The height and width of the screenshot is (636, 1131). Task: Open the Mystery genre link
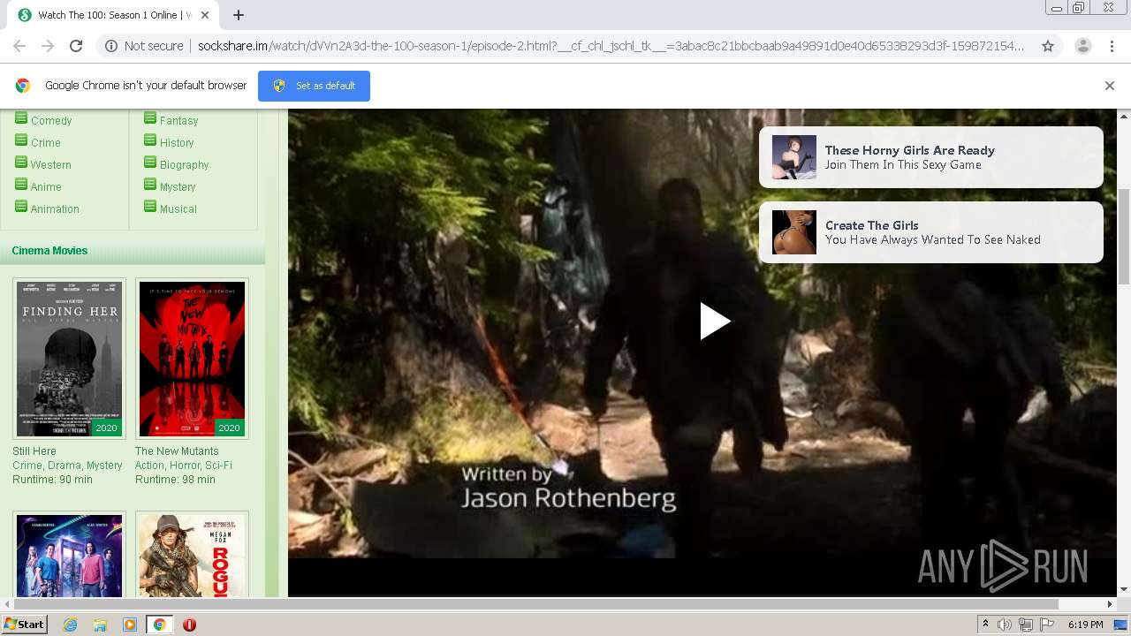pyautogui.click(x=178, y=187)
